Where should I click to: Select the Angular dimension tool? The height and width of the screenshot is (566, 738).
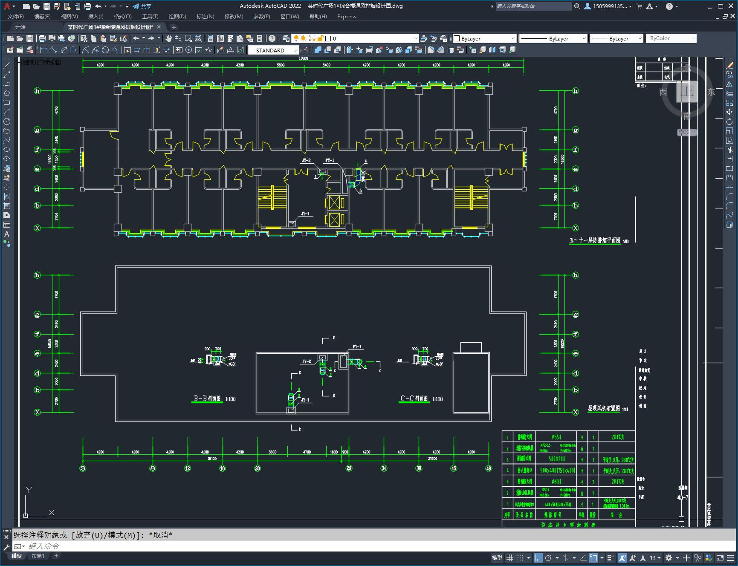tap(115, 50)
